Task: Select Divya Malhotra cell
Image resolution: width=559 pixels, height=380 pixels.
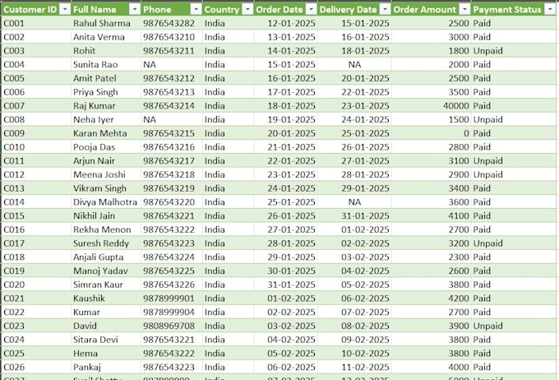Action: point(106,202)
